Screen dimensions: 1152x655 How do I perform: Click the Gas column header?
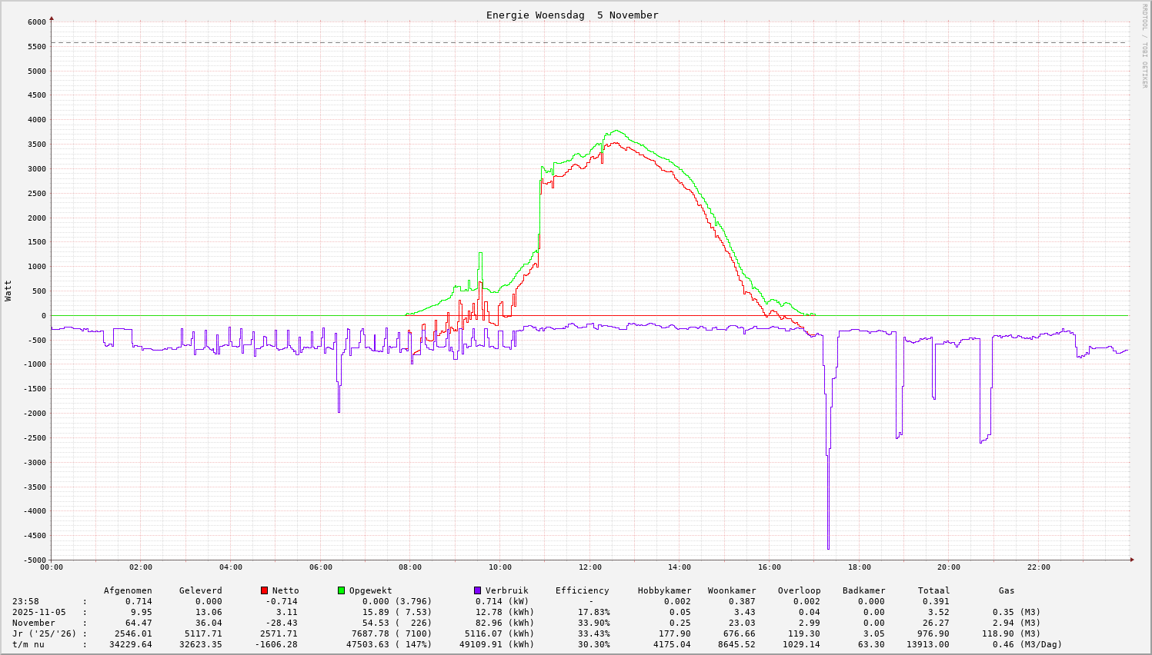(1007, 590)
